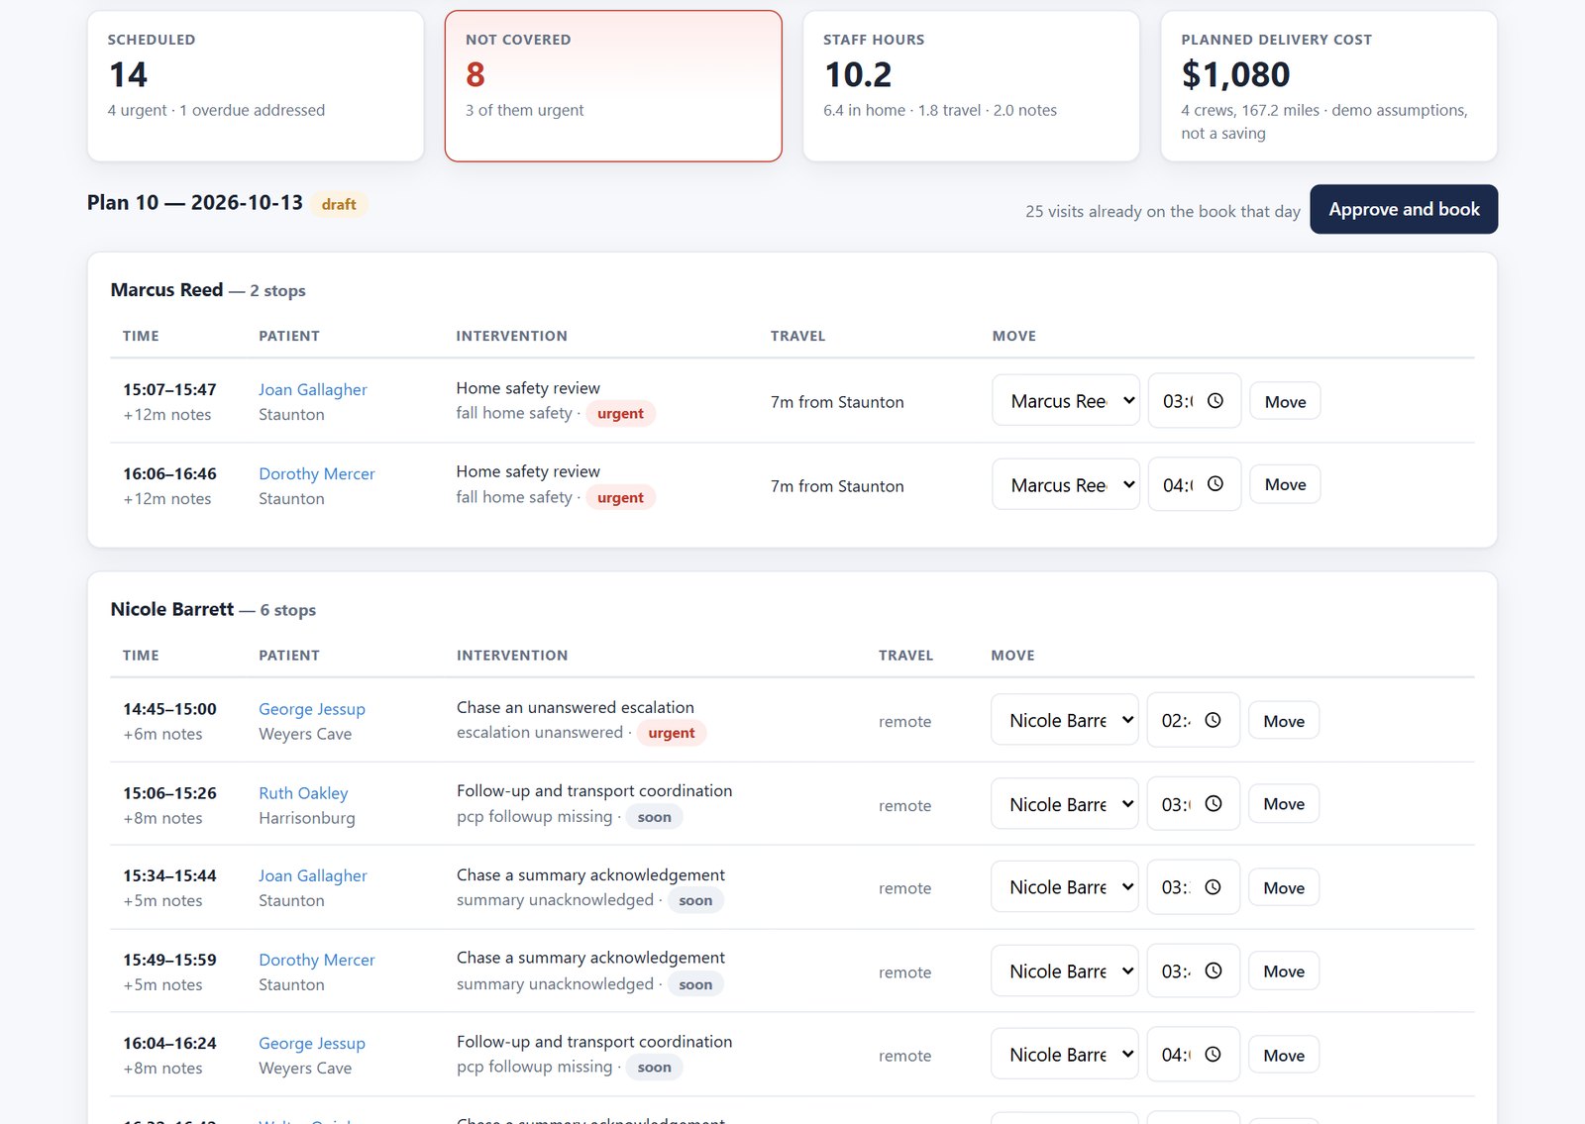
Task: Open Joan Gallagher link in Marcus Reed table
Action: tap(313, 390)
